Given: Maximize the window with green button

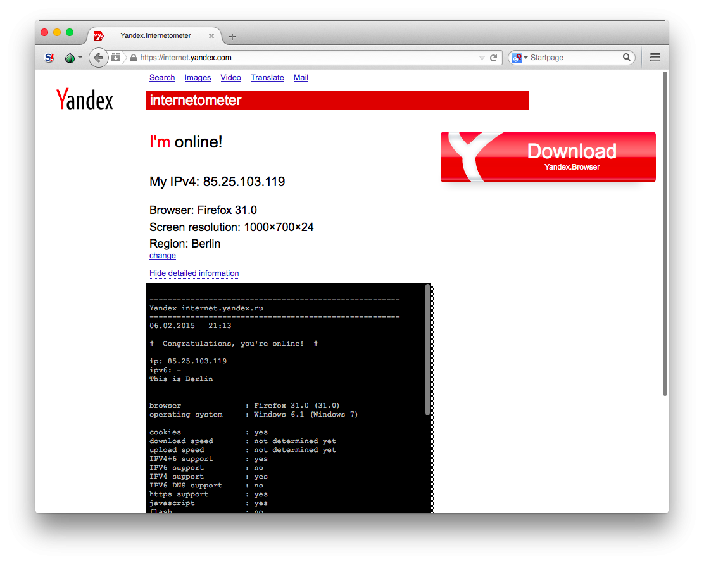Looking at the screenshot, I should [x=70, y=32].
